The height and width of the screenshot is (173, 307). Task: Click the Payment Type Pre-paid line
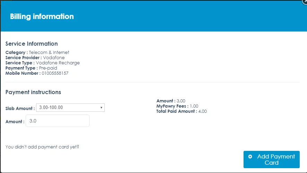31,68
